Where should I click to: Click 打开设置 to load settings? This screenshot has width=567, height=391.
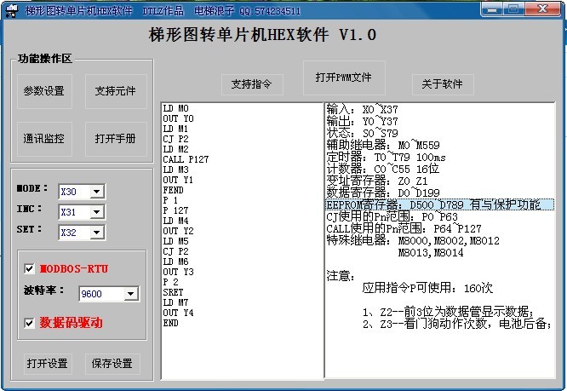(47, 364)
